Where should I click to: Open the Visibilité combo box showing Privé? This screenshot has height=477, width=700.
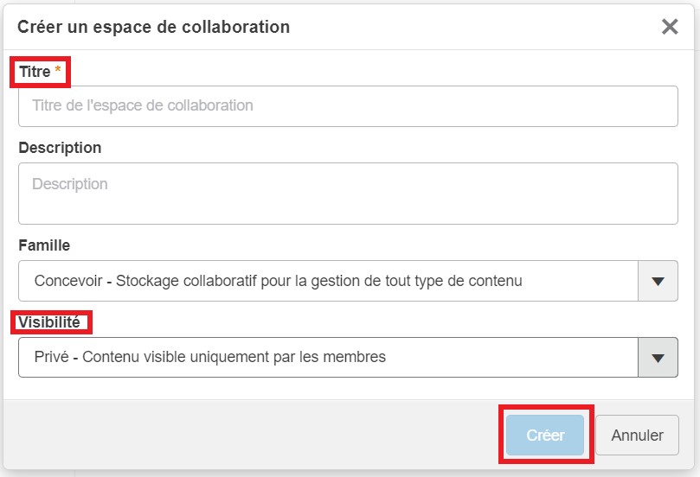[329, 357]
